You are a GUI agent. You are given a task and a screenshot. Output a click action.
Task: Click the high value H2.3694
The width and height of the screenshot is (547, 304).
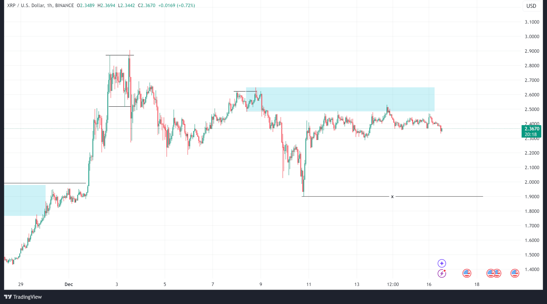(x=106, y=5)
